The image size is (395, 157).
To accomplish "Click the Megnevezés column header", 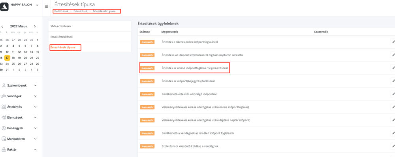I will (x=170, y=32).
